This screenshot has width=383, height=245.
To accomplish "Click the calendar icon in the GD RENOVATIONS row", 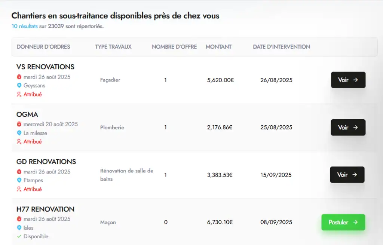I will (x=19, y=171).
